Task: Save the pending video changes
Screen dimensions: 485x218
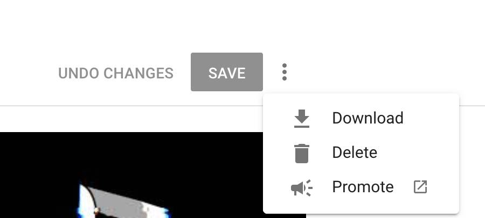Action: 227,72
